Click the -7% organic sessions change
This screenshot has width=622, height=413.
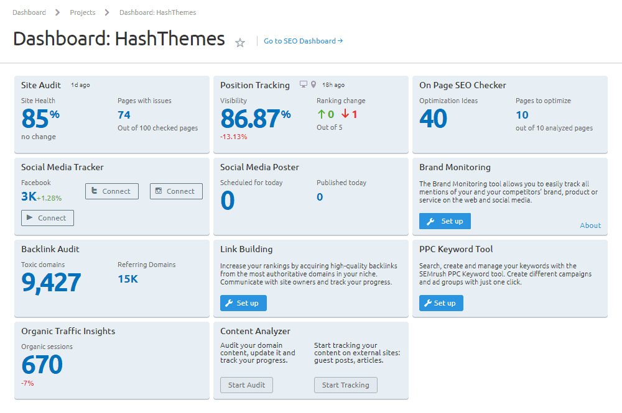click(27, 383)
